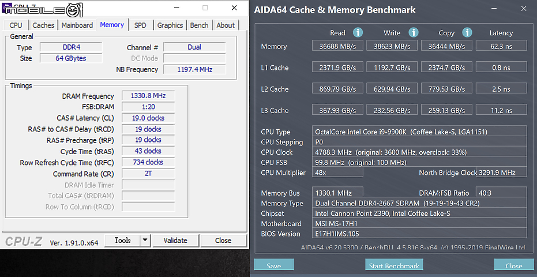Click the 64 GBytes Size field

tap(72, 58)
